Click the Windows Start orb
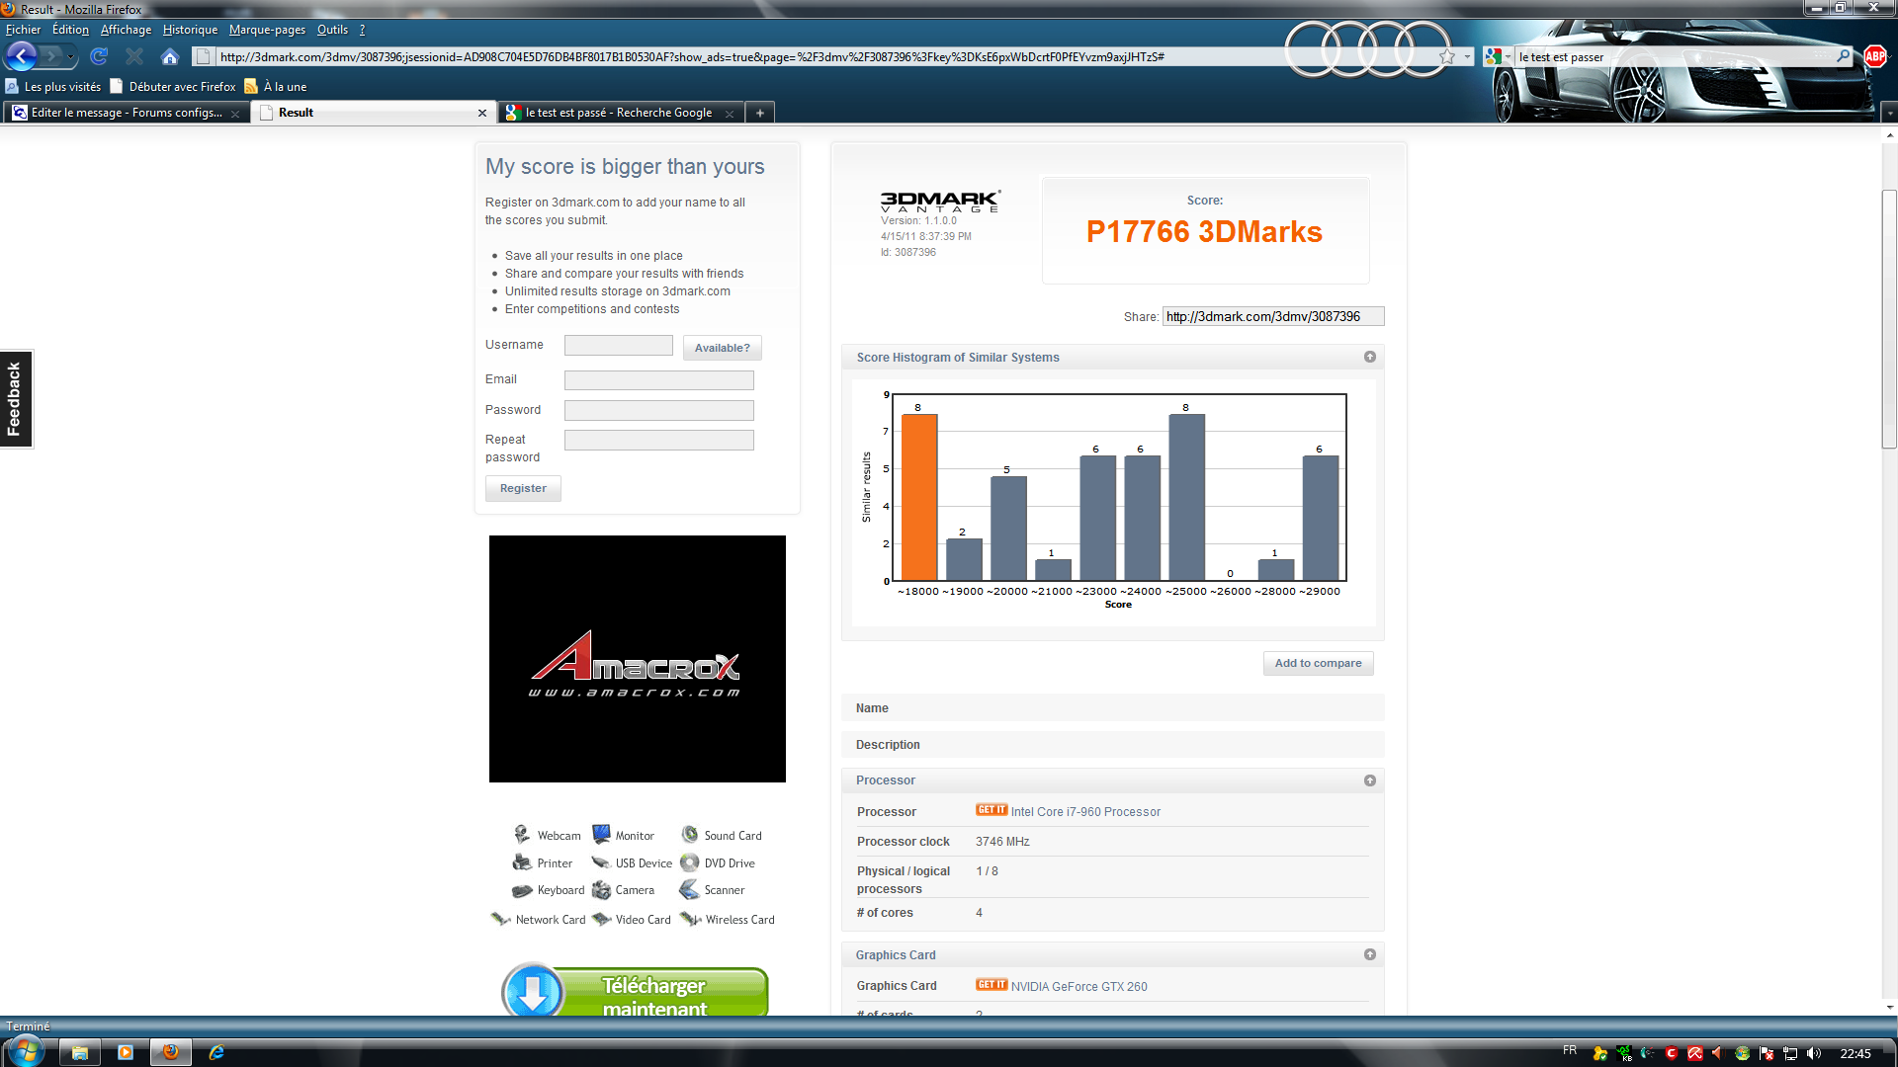 click(x=26, y=1051)
